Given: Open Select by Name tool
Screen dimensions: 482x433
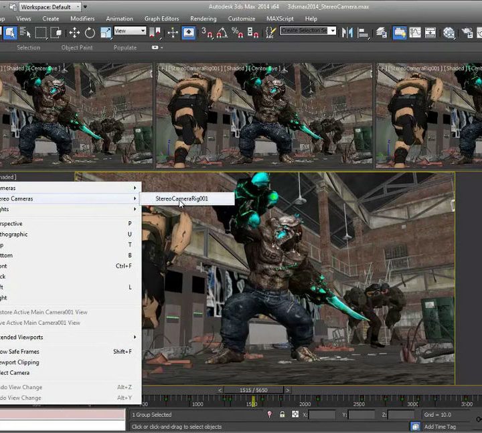Looking at the screenshot, I should pos(25,33).
